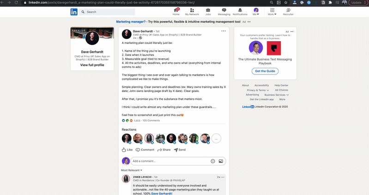Viewport: 369px width, 195px height.
Task: Open the third reactor's red-ringed avatar
Action: click(149, 139)
